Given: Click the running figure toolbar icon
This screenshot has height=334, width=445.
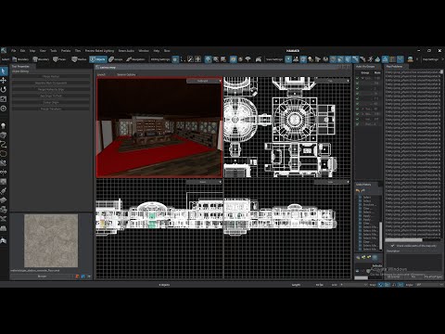Looking at the screenshot, I should click(x=370, y=59).
